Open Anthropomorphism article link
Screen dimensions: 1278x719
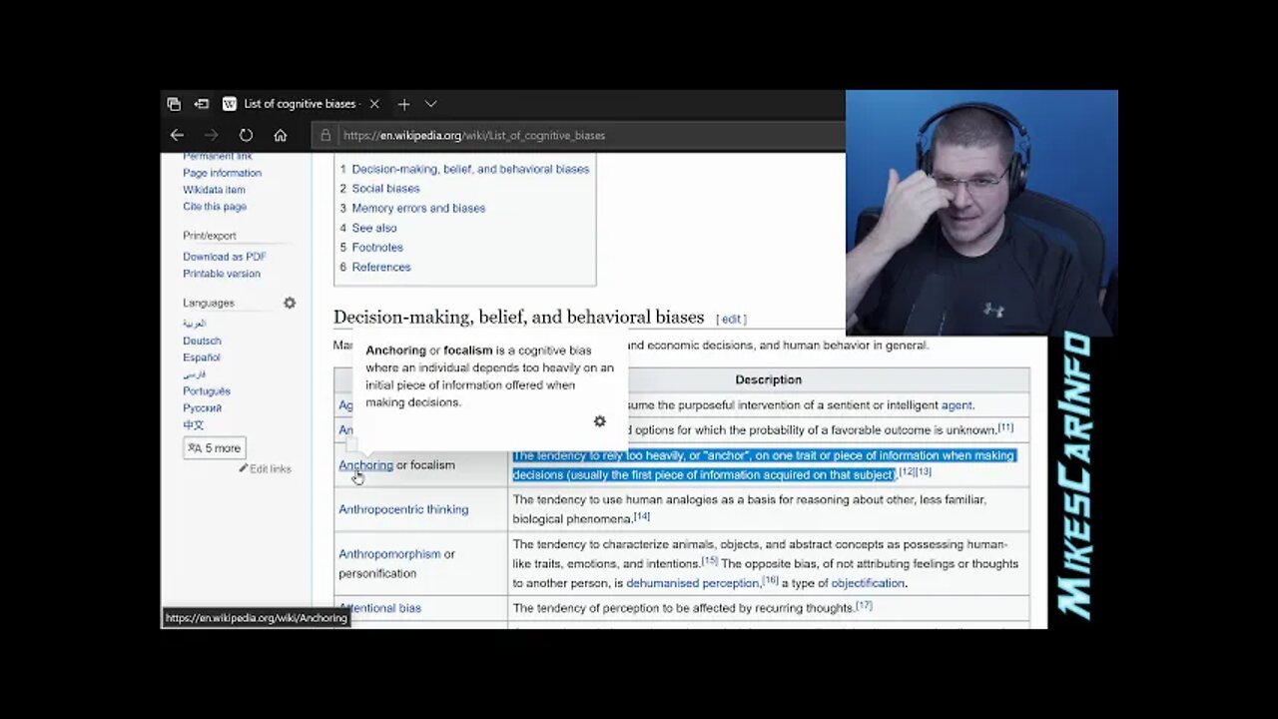(x=389, y=554)
